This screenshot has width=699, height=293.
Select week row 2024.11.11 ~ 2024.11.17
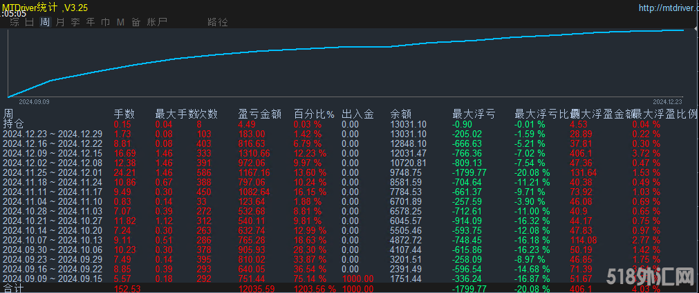pos(53,192)
